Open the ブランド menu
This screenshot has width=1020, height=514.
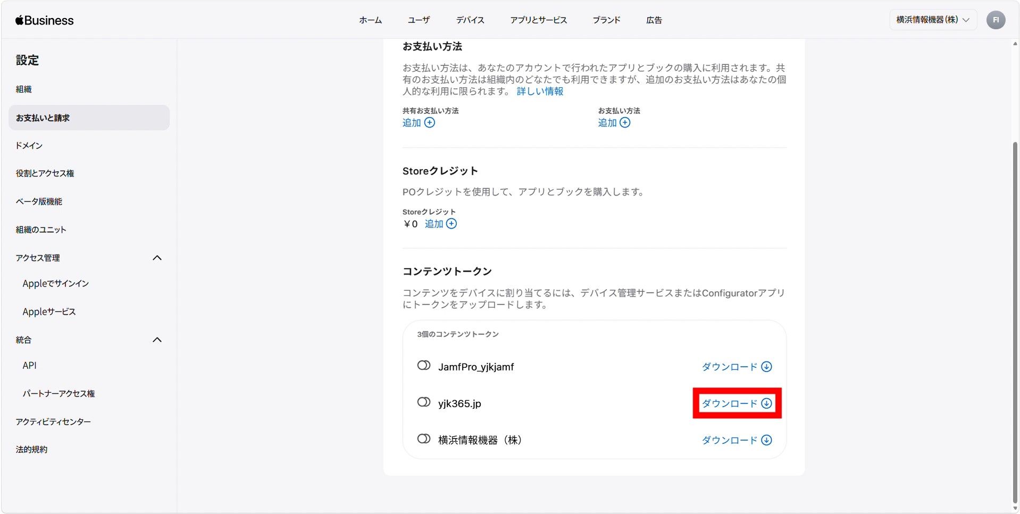coord(606,20)
